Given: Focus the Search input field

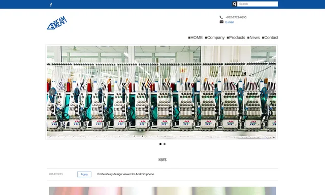Looking at the screenshot, I should click(257, 4).
